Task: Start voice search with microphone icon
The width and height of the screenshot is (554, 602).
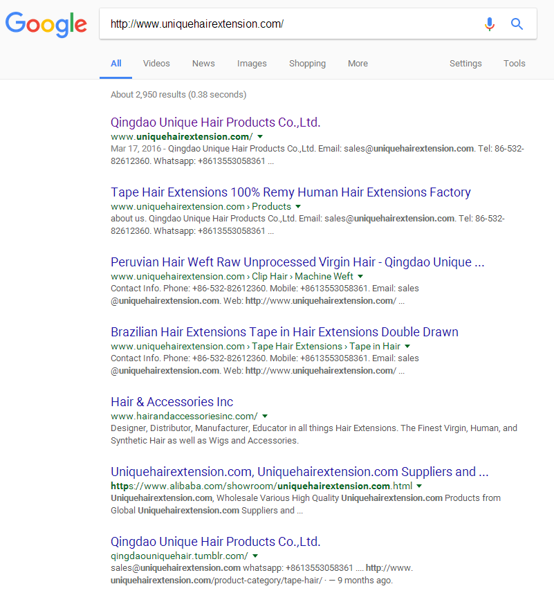Action: (489, 24)
